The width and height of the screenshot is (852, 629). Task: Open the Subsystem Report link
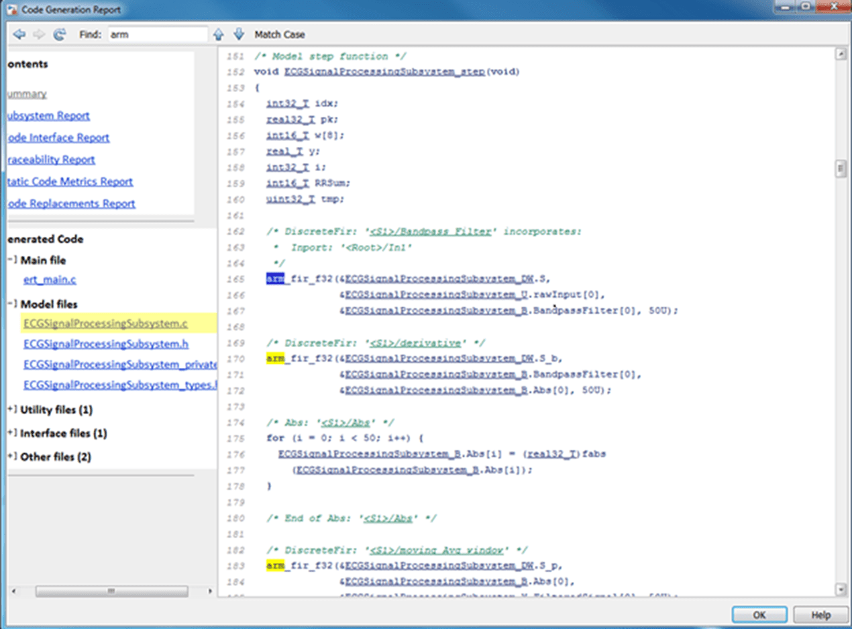pyautogui.click(x=48, y=115)
